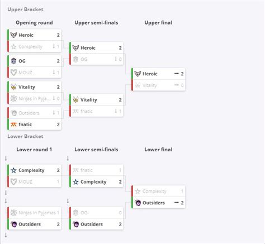Click Vitality bee logo in Upper semi-finals
The height and width of the screenshot is (244, 265).
tap(75, 100)
